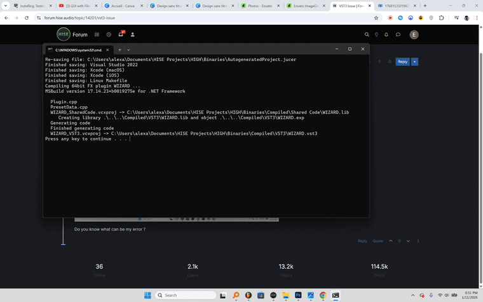This screenshot has height=302, width=483.
Task: Click the 'Finished generating code' terminal line
Action: tap(82, 128)
